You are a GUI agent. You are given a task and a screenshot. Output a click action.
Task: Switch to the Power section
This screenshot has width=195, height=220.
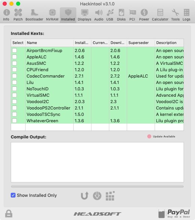click(144, 15)
